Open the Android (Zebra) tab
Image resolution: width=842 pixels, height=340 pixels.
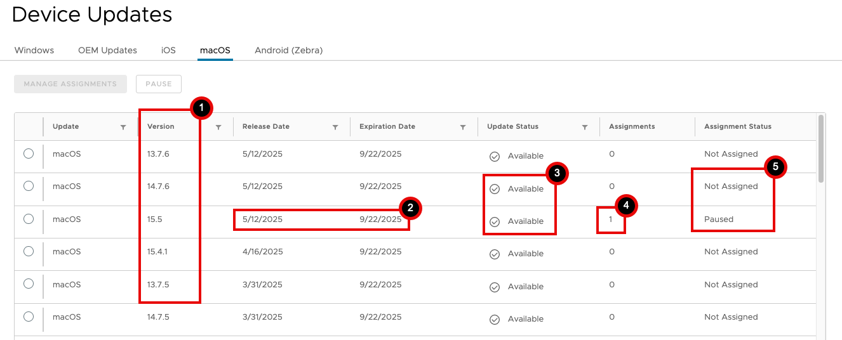click(288, 50)
